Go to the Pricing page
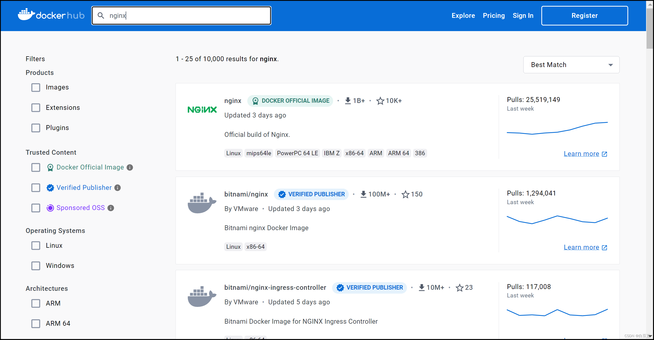 pyautogui.click(x=494, y=16)
